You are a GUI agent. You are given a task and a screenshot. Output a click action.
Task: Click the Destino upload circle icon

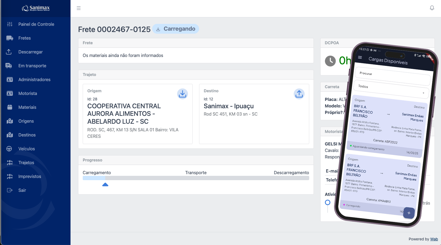[299, 94]
